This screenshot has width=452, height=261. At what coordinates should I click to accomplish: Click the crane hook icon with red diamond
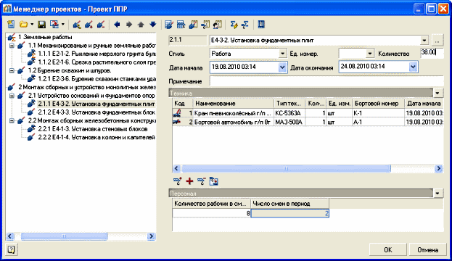pyautogui.click(x=177, y=181)
